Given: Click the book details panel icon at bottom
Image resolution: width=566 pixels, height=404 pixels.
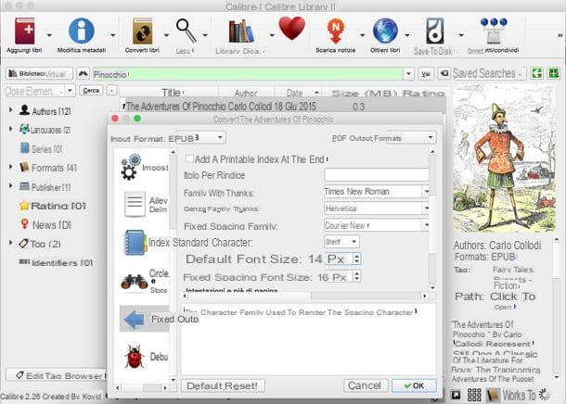Looking at the screenshot, I should click(493, 395).
